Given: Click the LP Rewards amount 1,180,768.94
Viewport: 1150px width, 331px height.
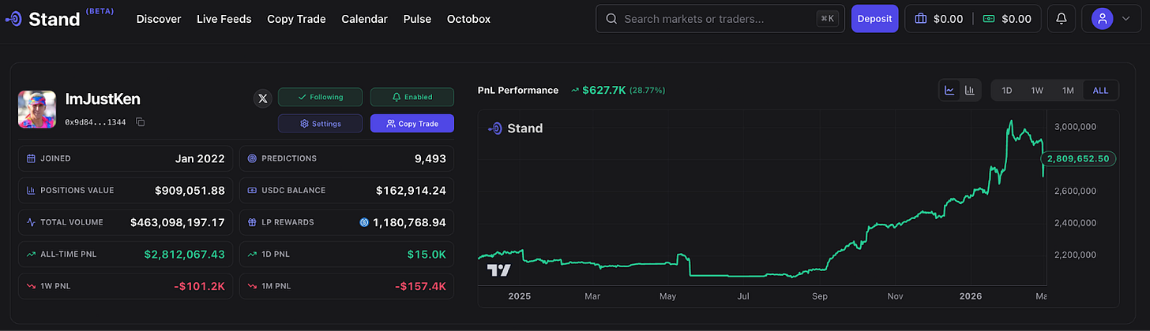Looking at the screenshot, I should [x=409, y=222].
